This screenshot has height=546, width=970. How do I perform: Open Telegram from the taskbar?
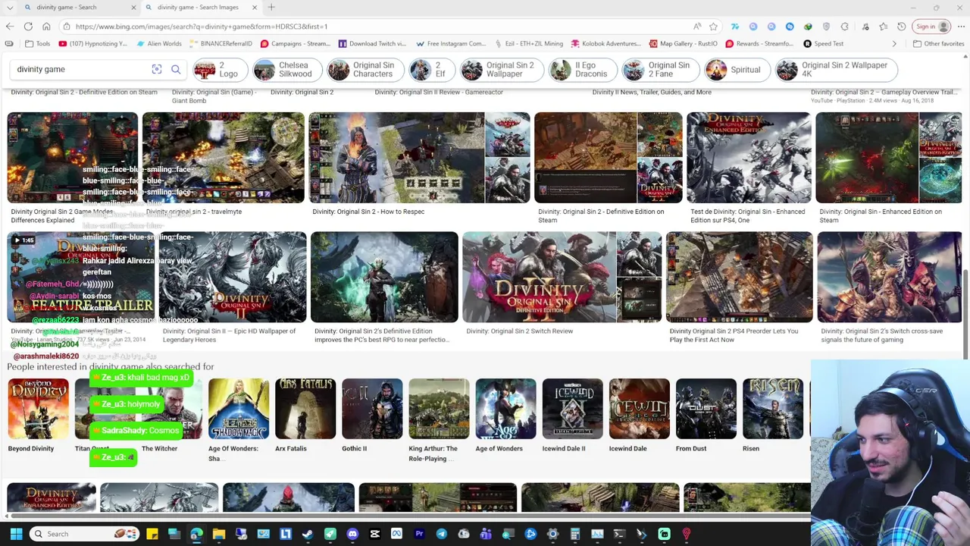(441, 534)
